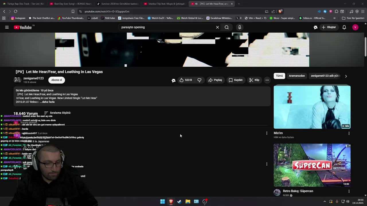Show hidden system tray icons
Image resolution: width=367 pixels, height=206 pixels.
pos(325,201)
